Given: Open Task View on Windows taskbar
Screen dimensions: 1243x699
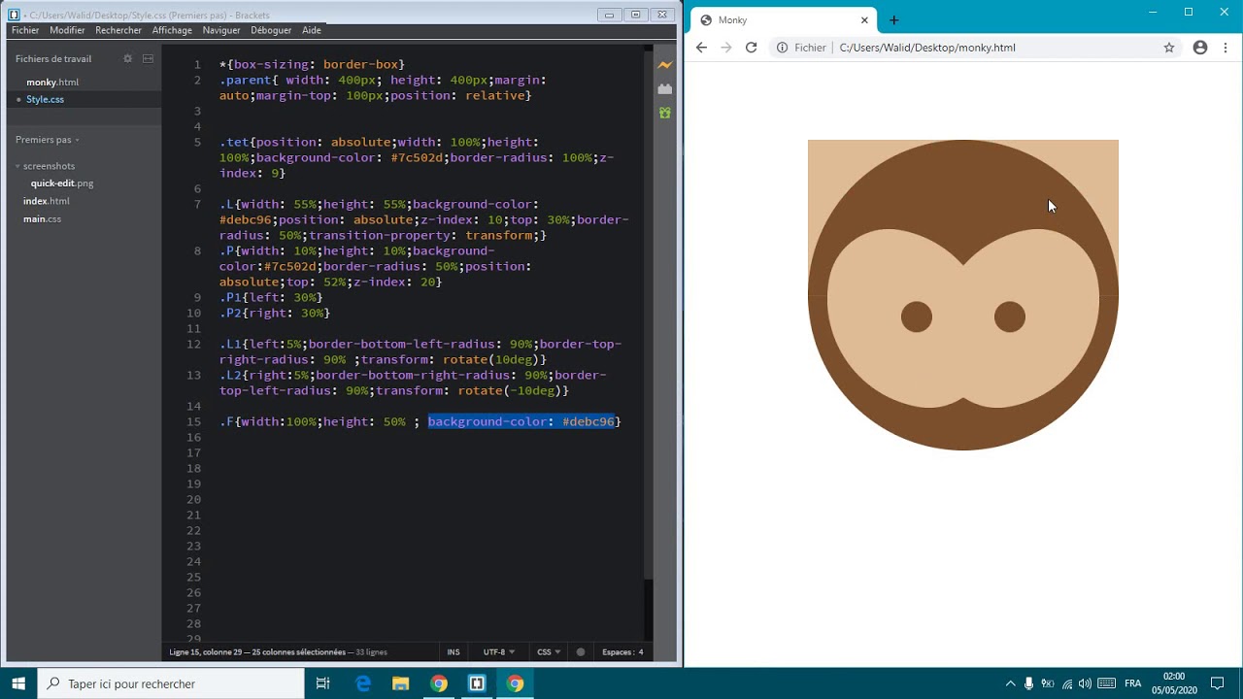Looking at the screenshot, I should (323, 683).
